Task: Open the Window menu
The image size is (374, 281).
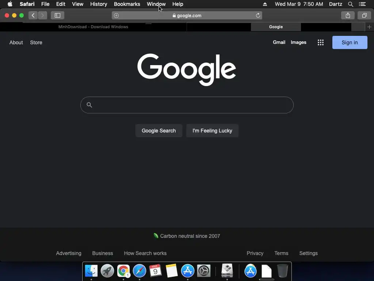Action: click(156, 4)
